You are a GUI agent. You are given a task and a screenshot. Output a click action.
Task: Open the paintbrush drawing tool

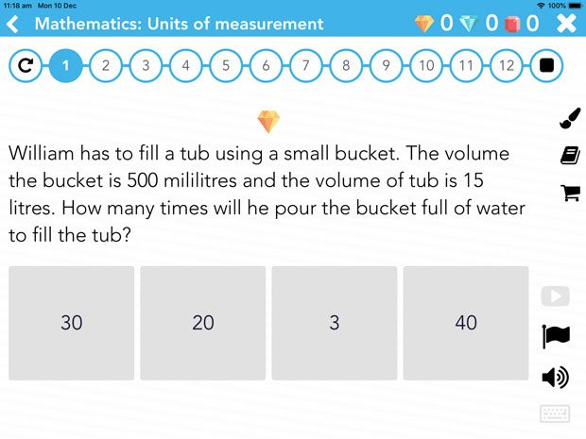(x=570, y=118)
